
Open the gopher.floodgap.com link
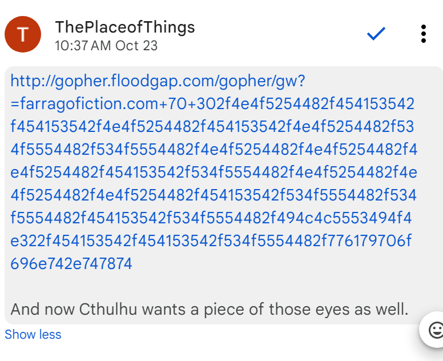pyautogui.click(x=158, y=82)
